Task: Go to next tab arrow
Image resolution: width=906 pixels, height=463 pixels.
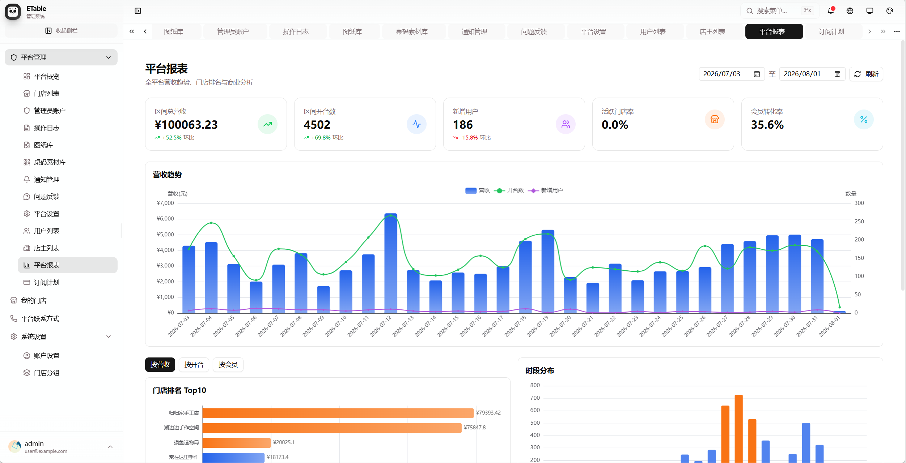Action: tap(869, 31)
